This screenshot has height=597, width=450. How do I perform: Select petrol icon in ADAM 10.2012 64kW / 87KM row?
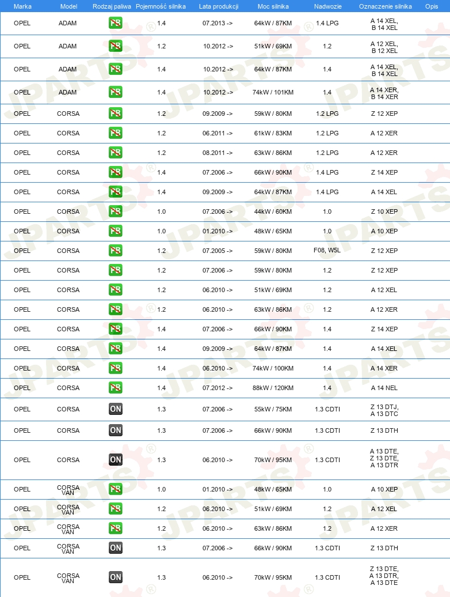(x=116, y=69)
